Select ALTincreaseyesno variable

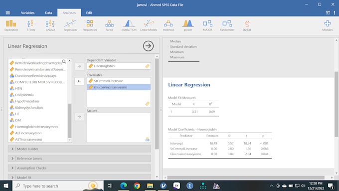click(x=38, y=133)
